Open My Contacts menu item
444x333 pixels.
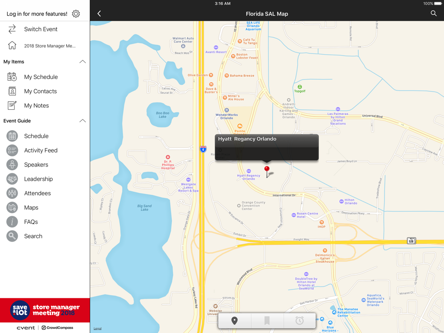tap(45, 91)
